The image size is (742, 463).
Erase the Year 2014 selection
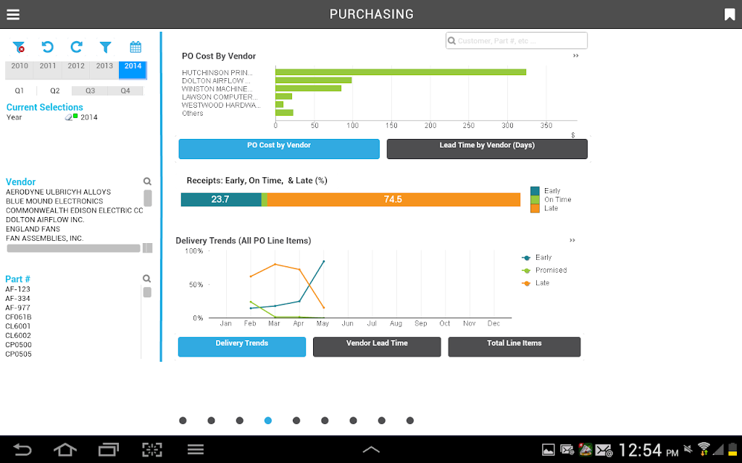[x=69, y=117]
